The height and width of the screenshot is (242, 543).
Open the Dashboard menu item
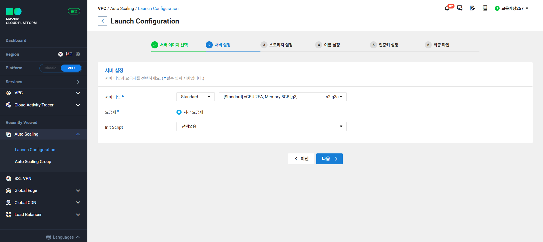[16, 40]
